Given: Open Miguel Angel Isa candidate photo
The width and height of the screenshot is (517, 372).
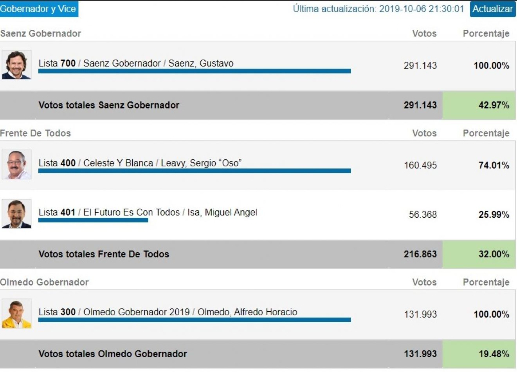Looking at the screenshot, I should coord(16,214).
